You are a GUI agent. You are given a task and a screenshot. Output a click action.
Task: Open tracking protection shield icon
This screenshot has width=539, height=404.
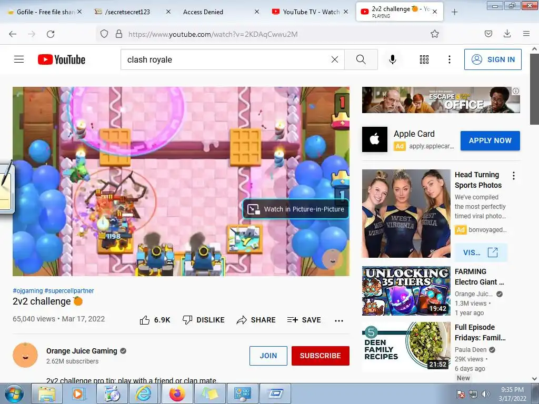tap(104, 34)
